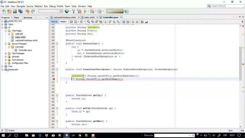This screenshot has height=138, width=245.
Task: Click the New Project toolbar icon
Action: [x=10, y=11]
